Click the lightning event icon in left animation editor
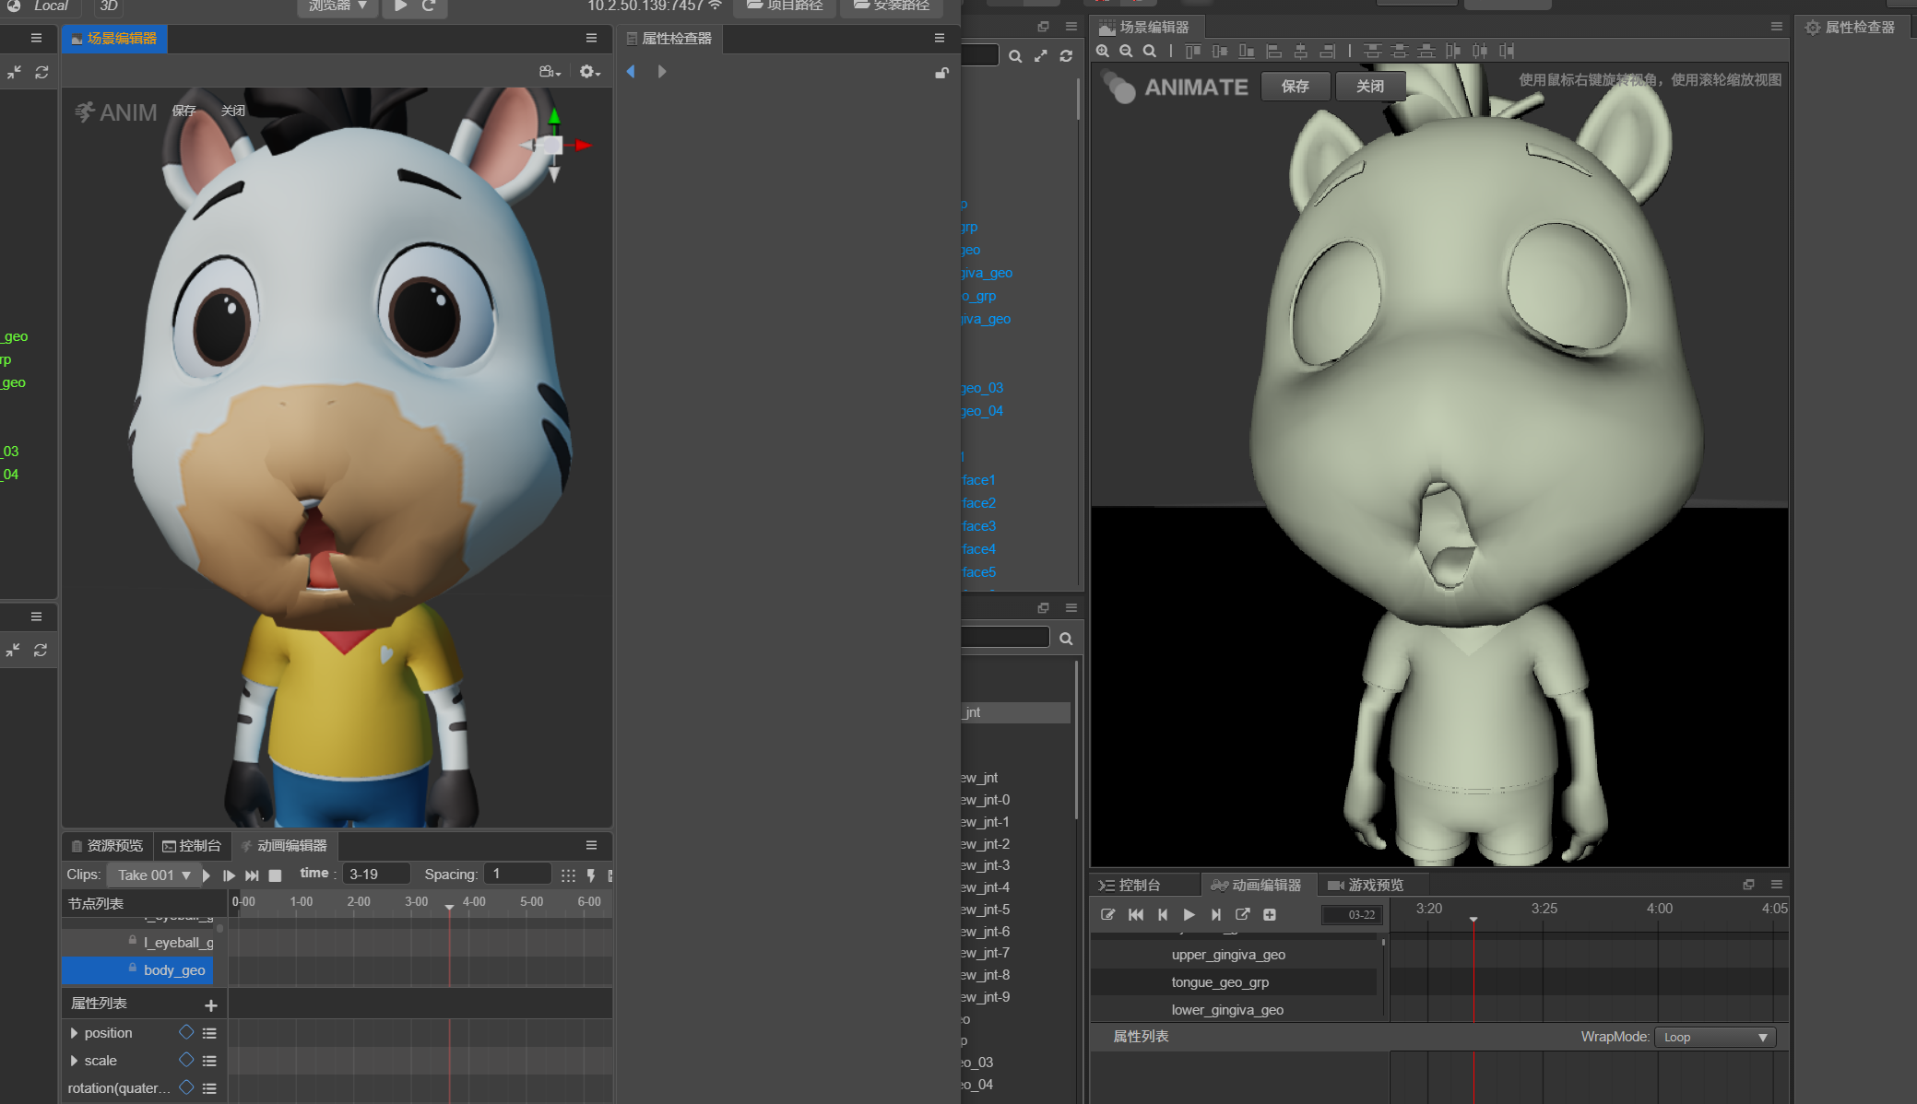The height and width of the screenshot is (1104, 1917). pos(591,875)
